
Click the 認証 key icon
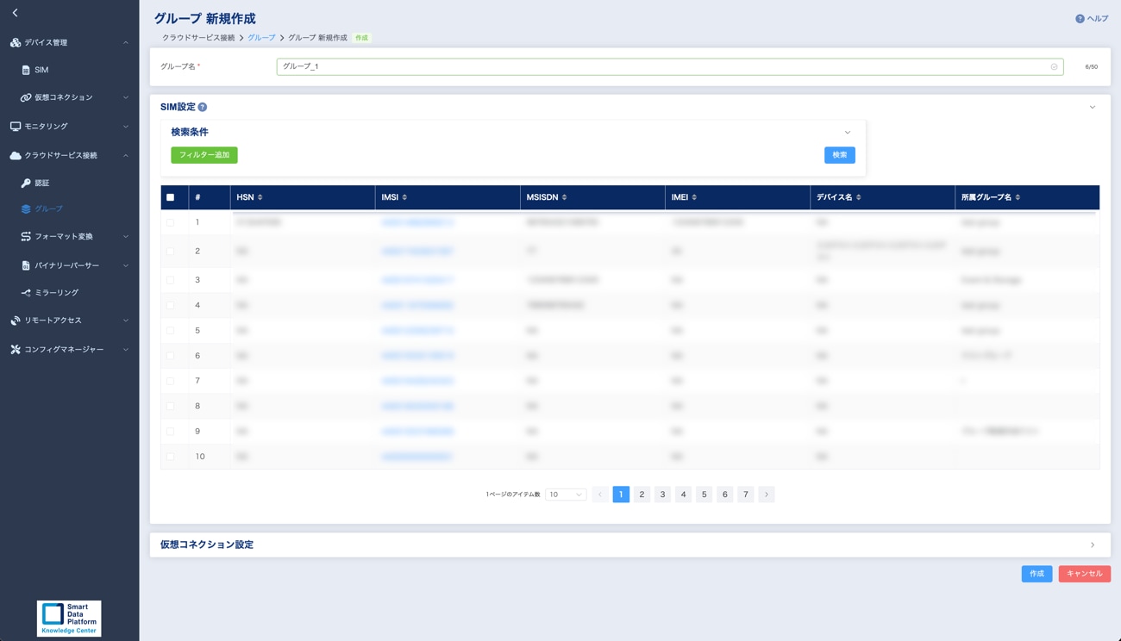[x=26, y=184]
